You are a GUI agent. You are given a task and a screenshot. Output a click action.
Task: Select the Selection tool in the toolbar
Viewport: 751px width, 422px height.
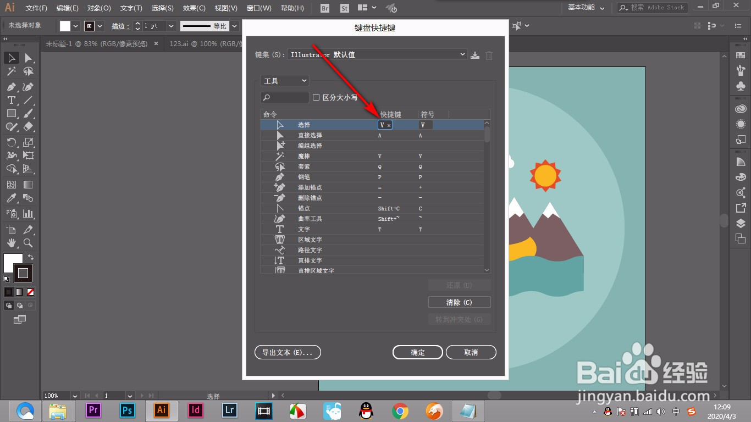pos(12,58)
